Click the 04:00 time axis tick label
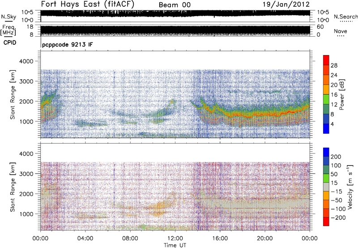 (85, 239)
